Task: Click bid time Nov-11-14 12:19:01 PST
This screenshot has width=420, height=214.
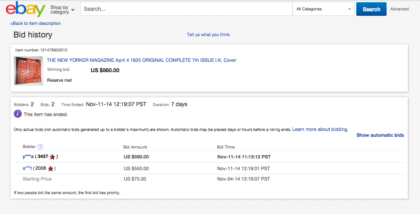Action: pos(243,168)
